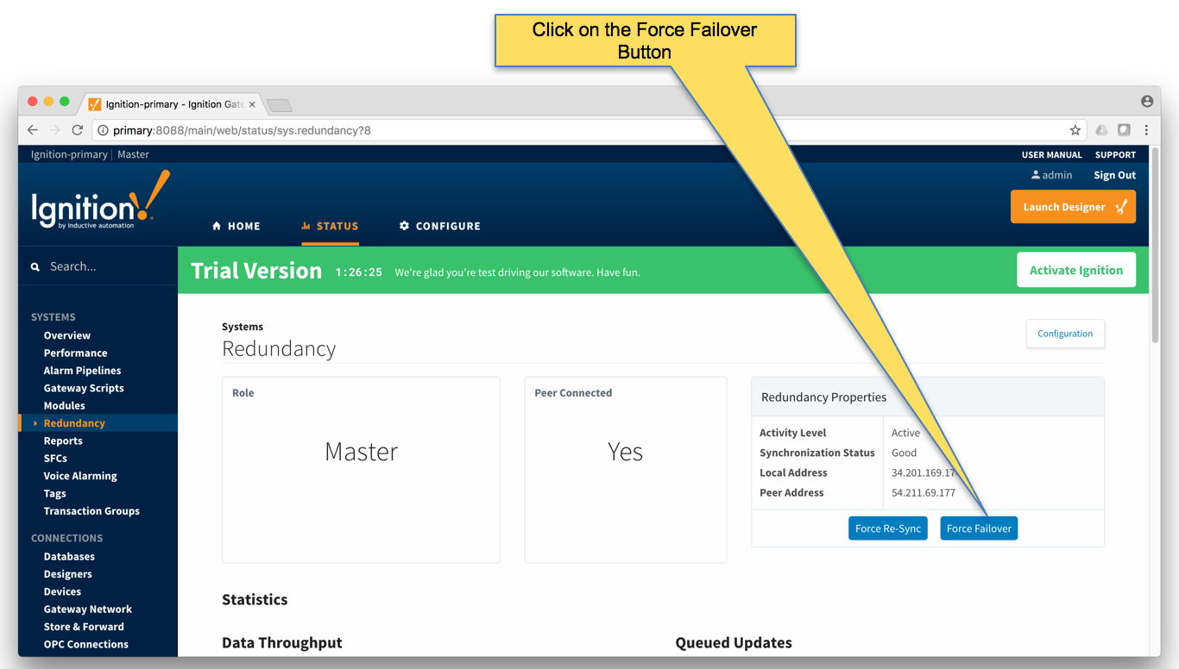Click the Queued Updates heading
1179x669 pixels.
pyautogui.click(x=734, y=643)
